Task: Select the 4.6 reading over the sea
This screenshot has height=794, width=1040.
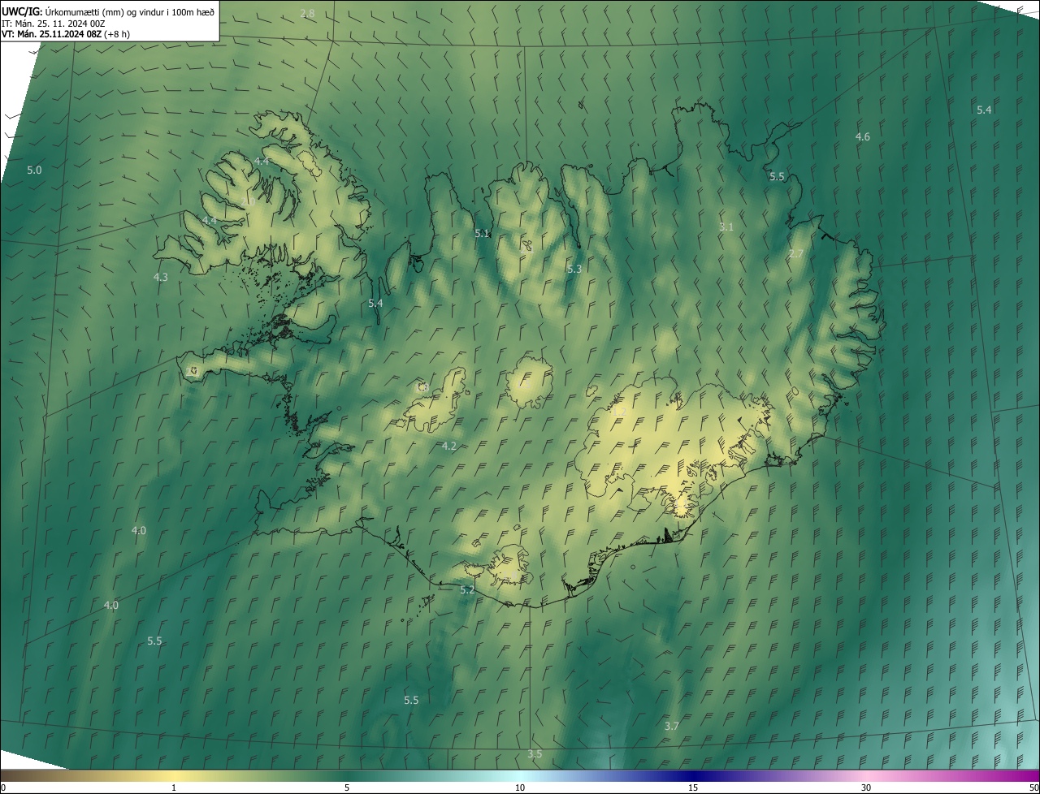Action: click(863, 137)
